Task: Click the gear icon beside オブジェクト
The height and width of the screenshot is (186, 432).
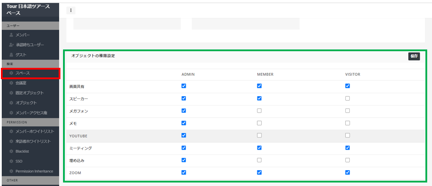Action: pyautogui.click(x=11, y=103)
